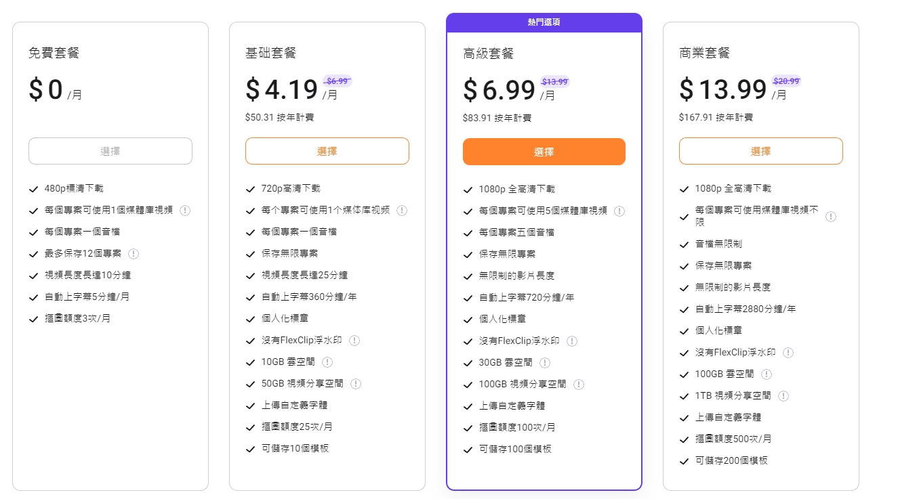
Task: Choose the business plan 選擇 button
Action: click(761, 151)
